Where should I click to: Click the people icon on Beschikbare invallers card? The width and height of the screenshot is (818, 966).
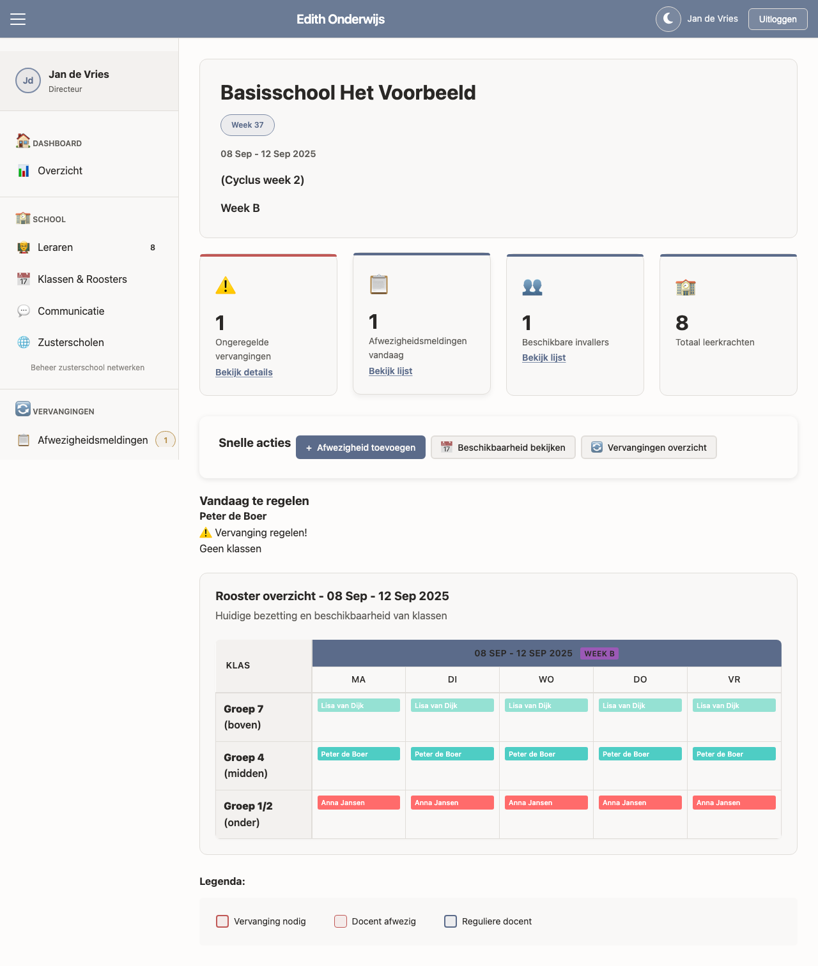pos(532,287)
